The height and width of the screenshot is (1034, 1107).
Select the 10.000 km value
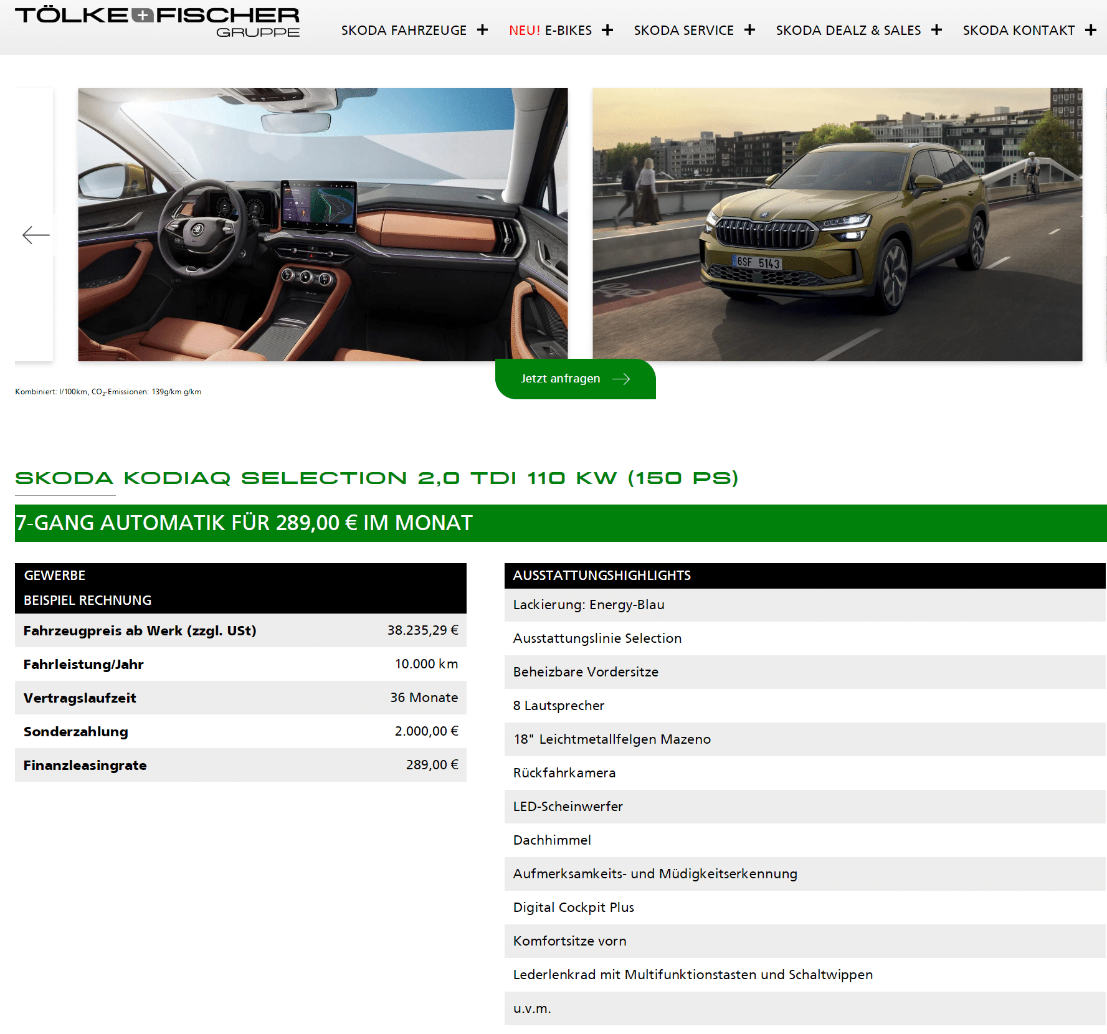[426, 664]
